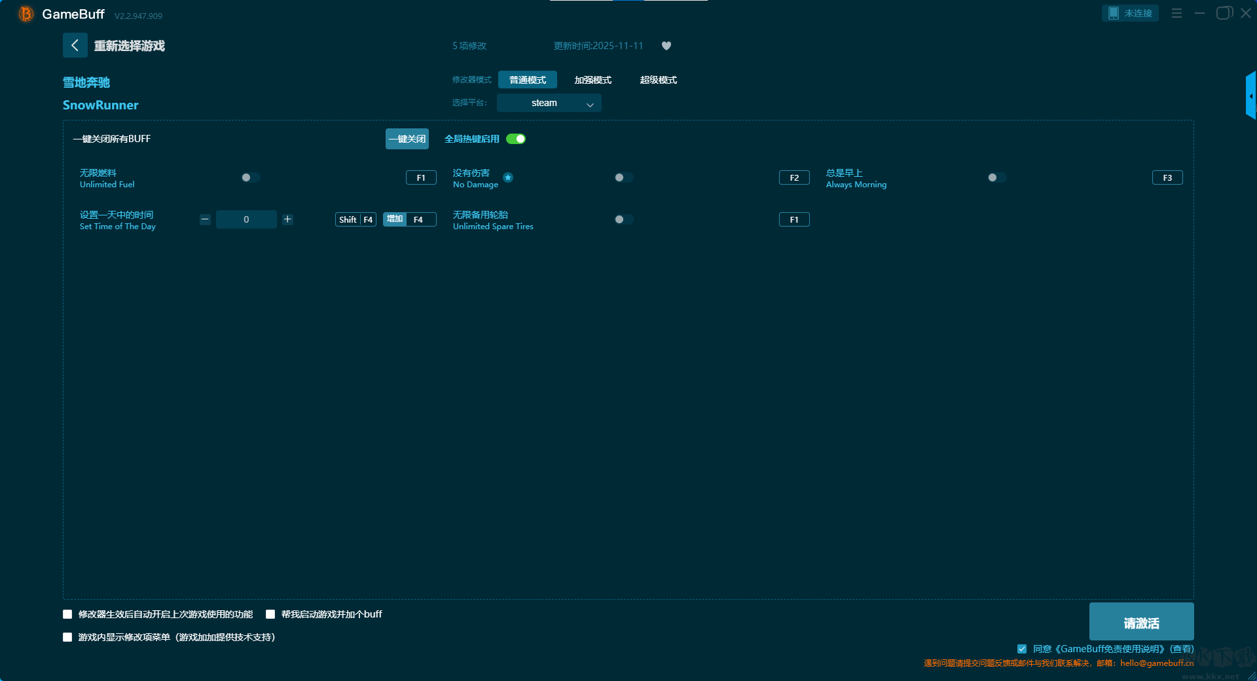1257x681 pixels.
Task: Enable the Unlimited Fuel toggle
Action: tap(251, 177)
